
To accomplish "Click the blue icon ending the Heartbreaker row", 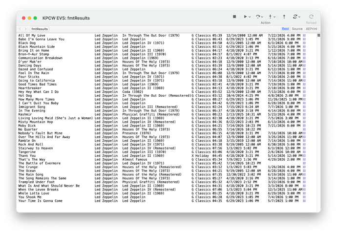I will (304, 88).
